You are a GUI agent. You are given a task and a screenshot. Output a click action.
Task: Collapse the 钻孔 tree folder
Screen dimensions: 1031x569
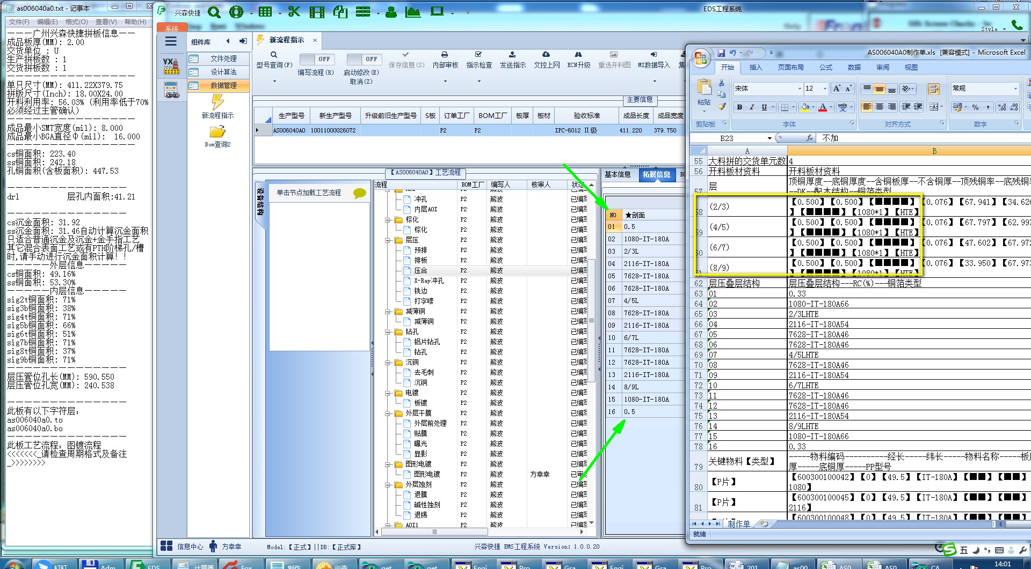click(x=388, y=331)
